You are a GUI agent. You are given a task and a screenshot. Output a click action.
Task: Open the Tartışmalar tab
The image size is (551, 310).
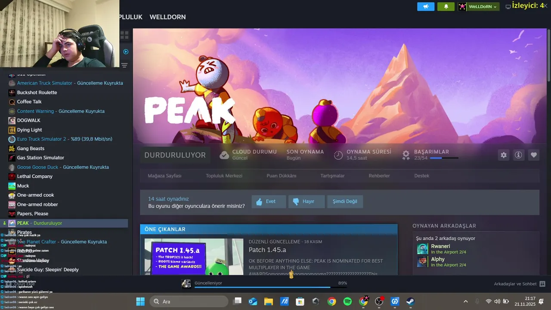point(332,176)
